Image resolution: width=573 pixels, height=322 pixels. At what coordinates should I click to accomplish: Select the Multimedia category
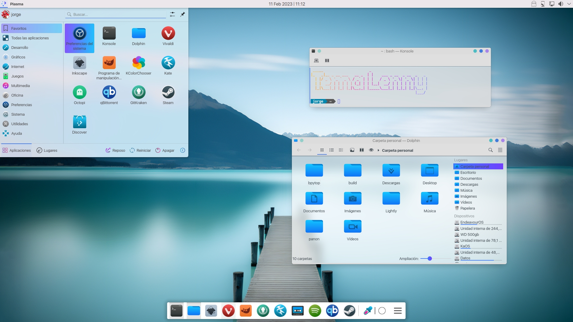[20, 86]
